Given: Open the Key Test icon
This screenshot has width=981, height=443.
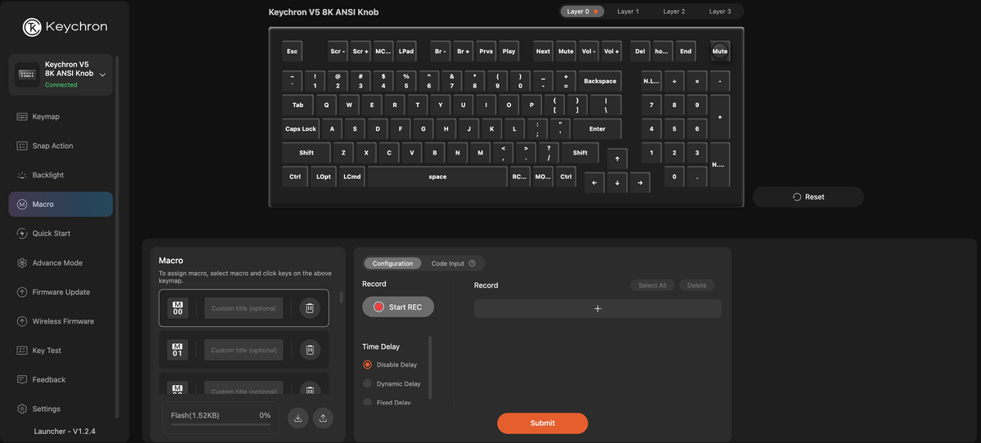Looking at the screenshot, I should (x=22, y=351).
